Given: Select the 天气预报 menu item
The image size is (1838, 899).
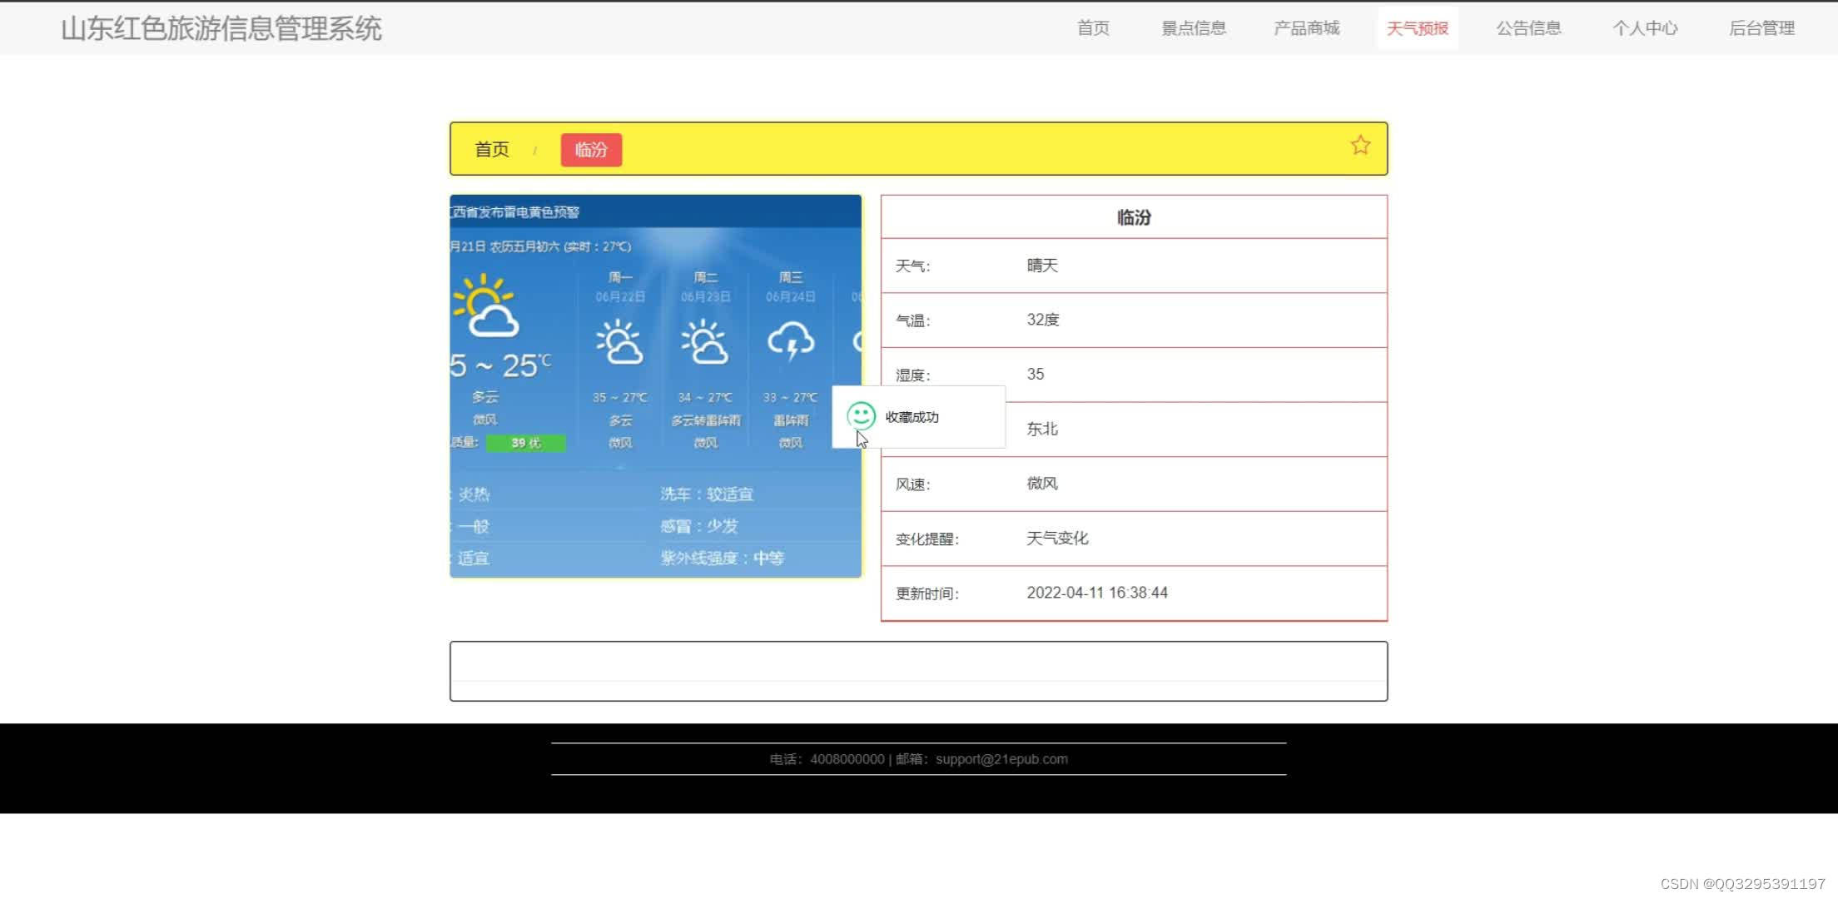Looking at the screenshot, I should 1418,28.
